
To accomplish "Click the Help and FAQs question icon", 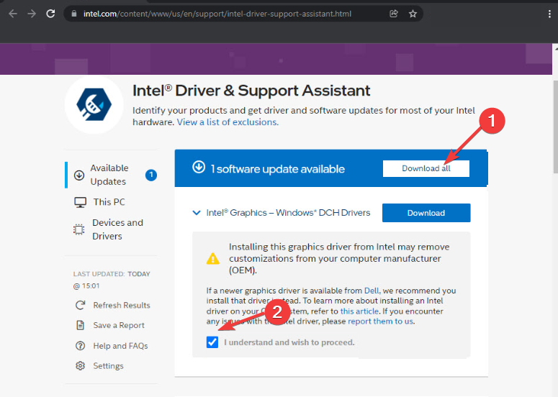I will [x=81, y=346].
